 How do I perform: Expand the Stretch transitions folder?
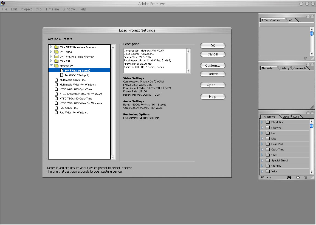pos(262,166)
